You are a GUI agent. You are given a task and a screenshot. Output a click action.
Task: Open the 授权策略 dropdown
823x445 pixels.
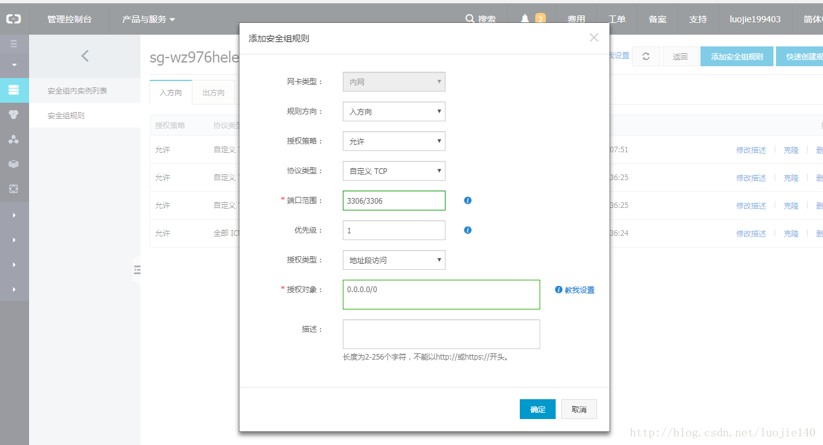pyautogui.click(x=394, y=141)
